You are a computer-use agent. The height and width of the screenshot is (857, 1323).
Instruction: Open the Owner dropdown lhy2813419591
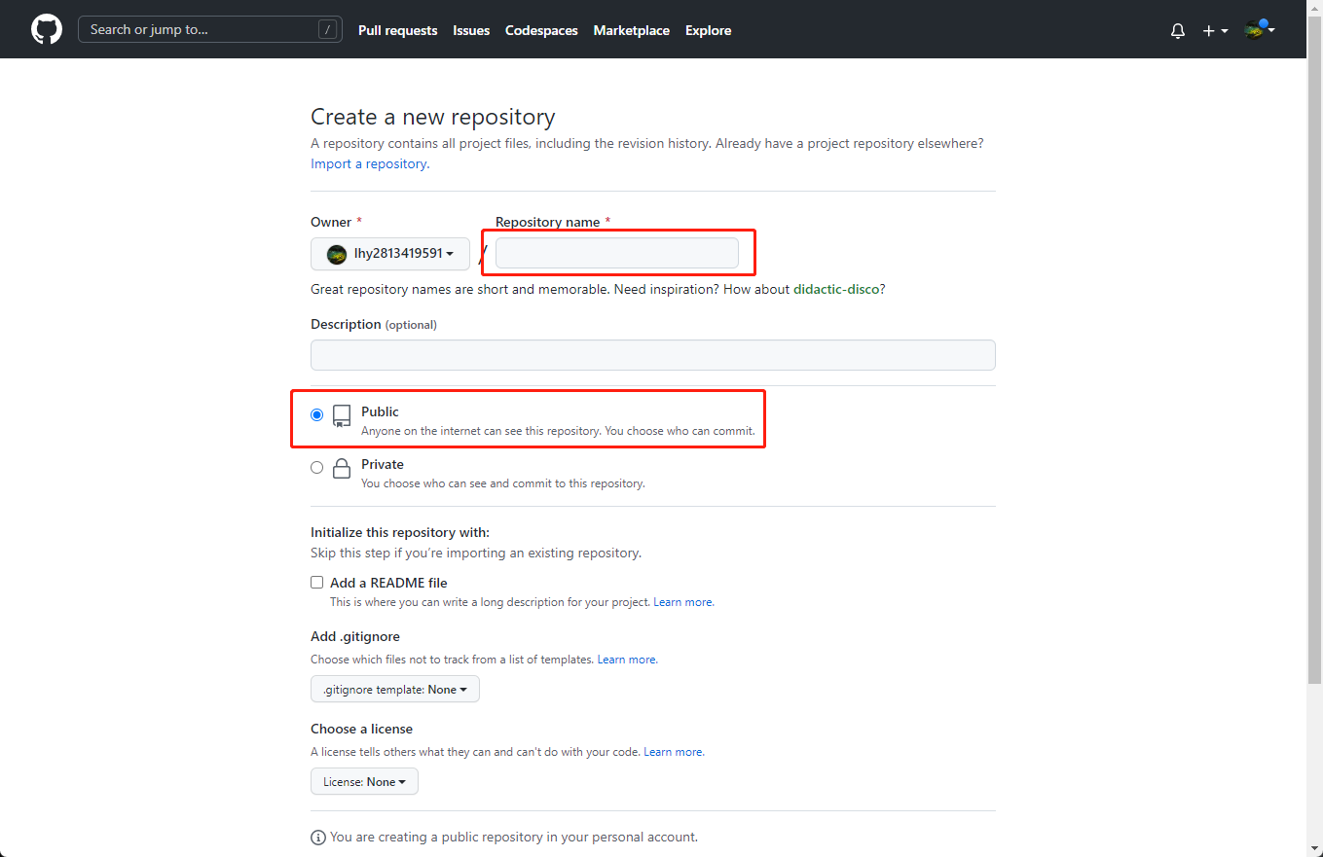390,254
